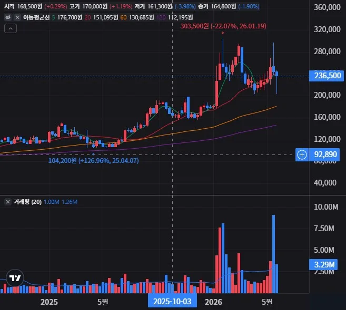
Task: Select the 5-period moving average value 176,700원
Action: [70, 17]
